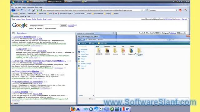Open the 20090404 folder
Image resolution: width=200 pixels, height=112 pixels.
pyautogui.click(x=107, y=51)
